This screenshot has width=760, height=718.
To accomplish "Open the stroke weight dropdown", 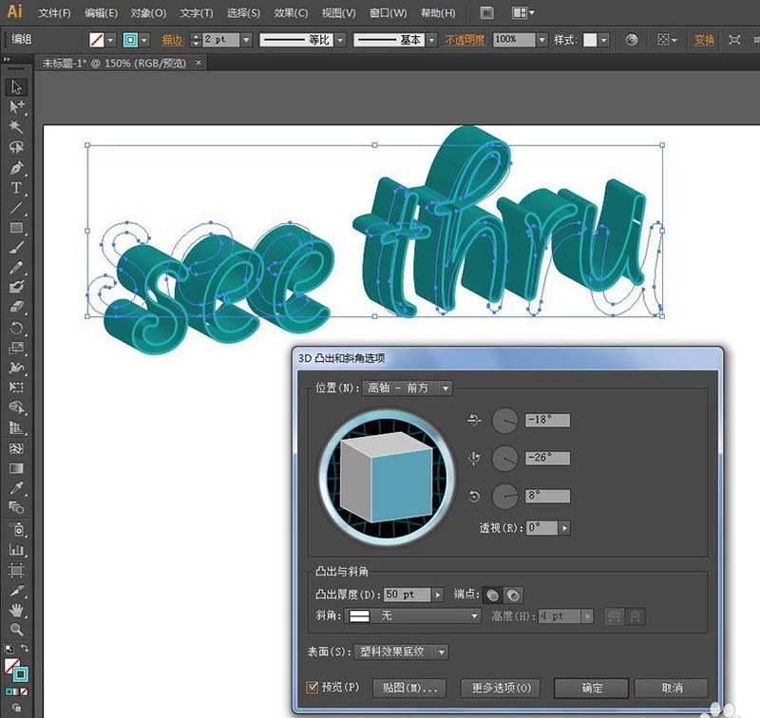I will point(246,40).
